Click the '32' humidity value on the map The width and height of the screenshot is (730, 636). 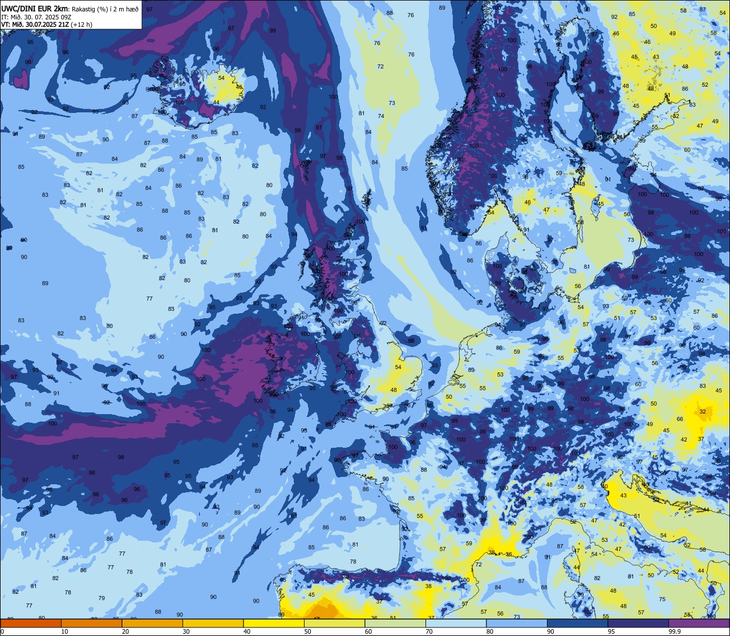(x=703, y=411)
